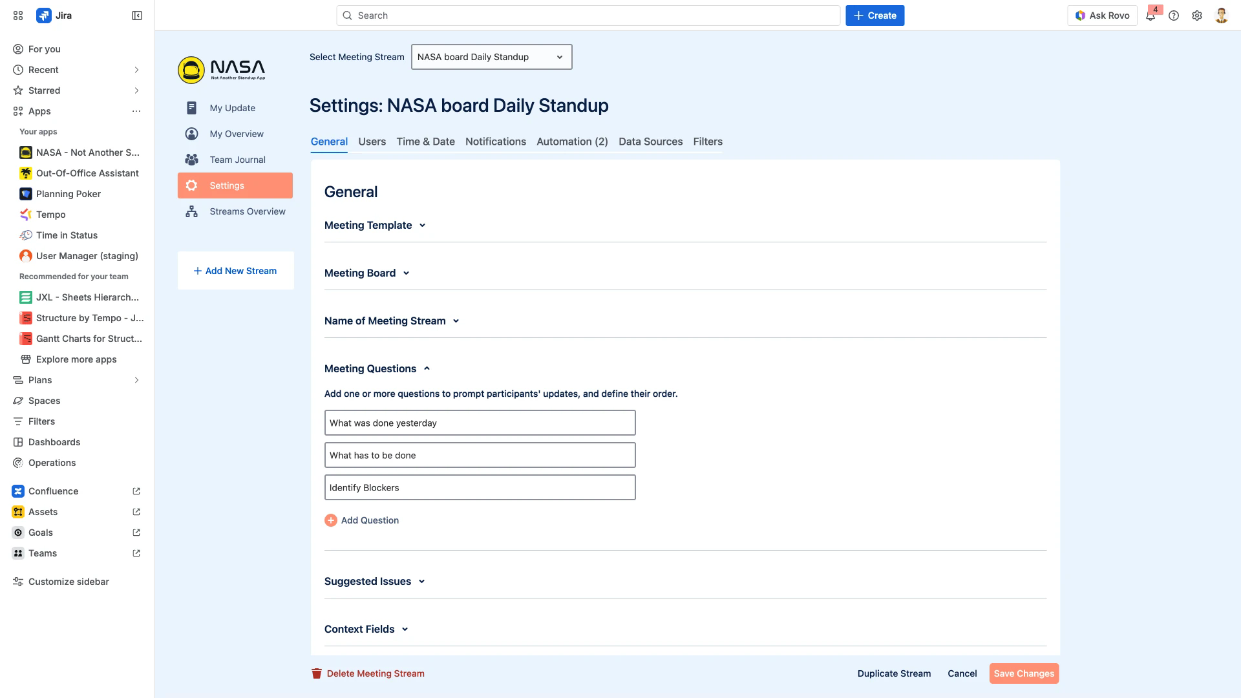
Task: Open the help question mark icon
Action: pos(1174,16)
